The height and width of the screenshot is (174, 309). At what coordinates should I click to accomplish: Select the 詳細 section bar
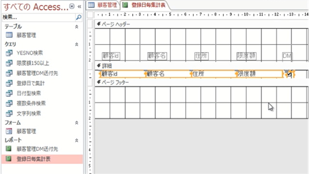[201, 66]
